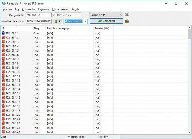192x139 pixels.
Task: Click the red status icon for 192.168.1.19
Action: pos(3,110)
